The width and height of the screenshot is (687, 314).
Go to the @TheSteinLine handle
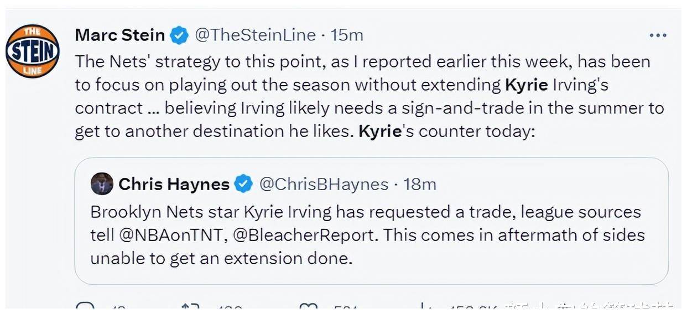click(256, 35)
